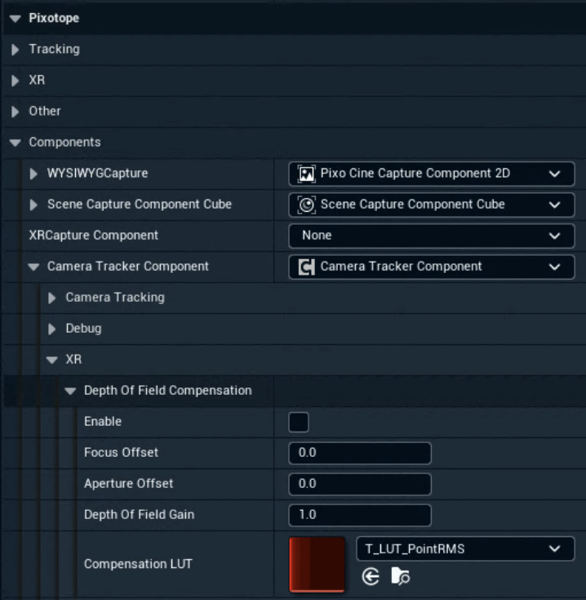The image size is (586, 600).
Task: Click the Focus Offset value field
Action: [x=360, y=453]
